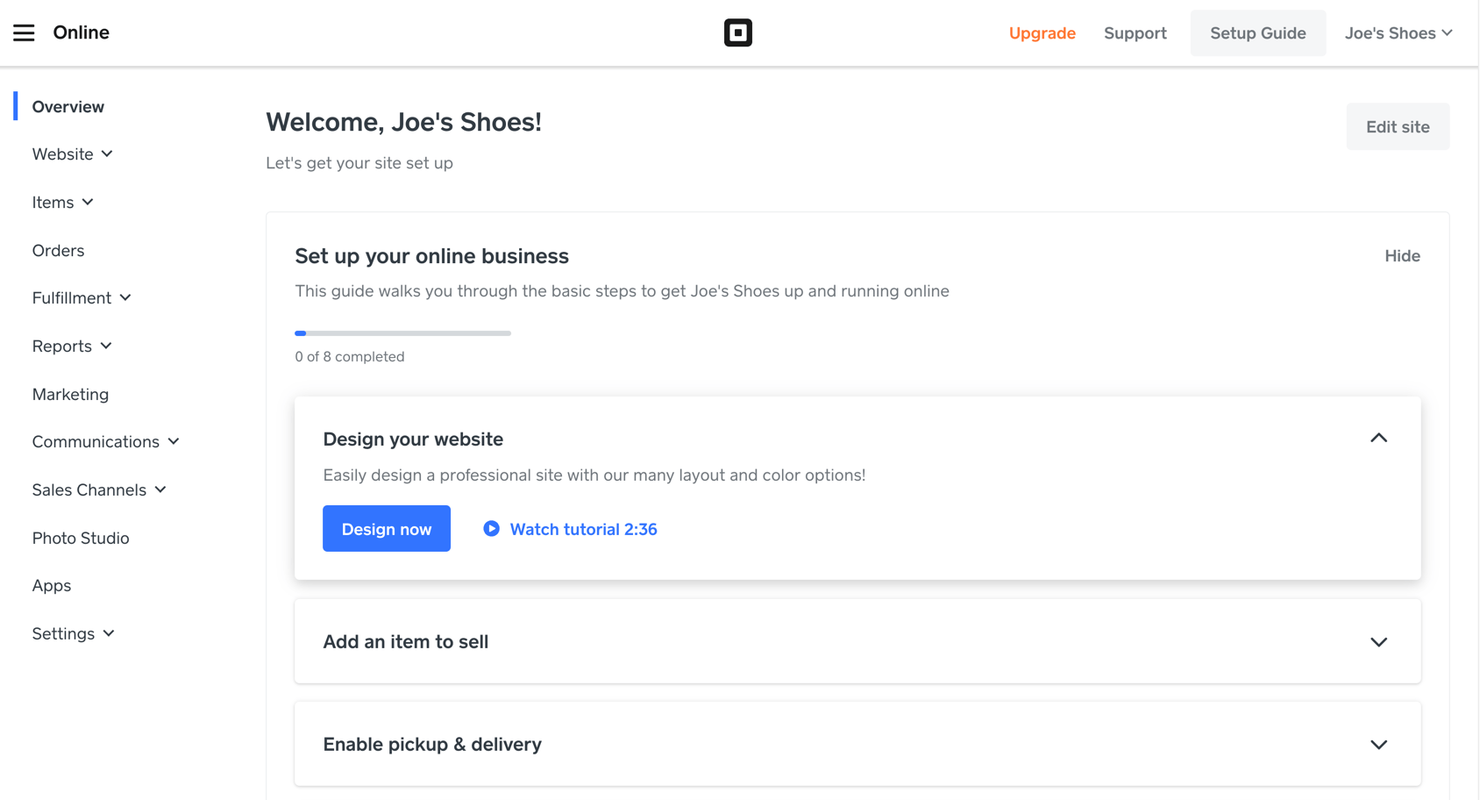Collapse the Design your website section
This screenshot has width=1480, height=800.
pyautogui.click(x=1378, y=439)
